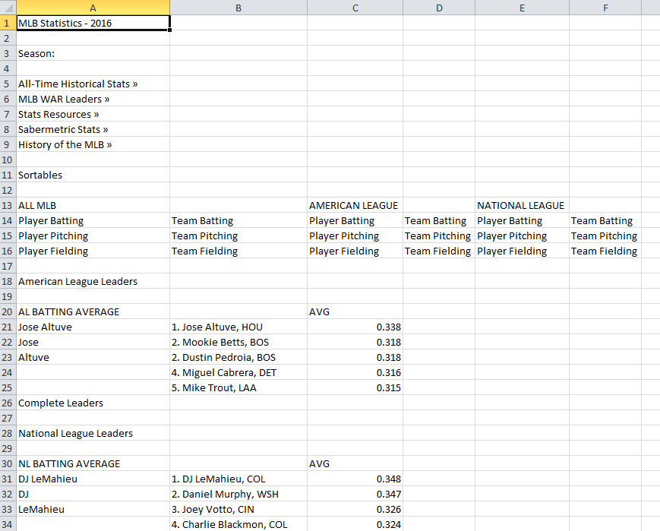Click 'National League Leaders' cell
Screen dimensions: 660x531
pyautogui.click(x=93, y=433)
